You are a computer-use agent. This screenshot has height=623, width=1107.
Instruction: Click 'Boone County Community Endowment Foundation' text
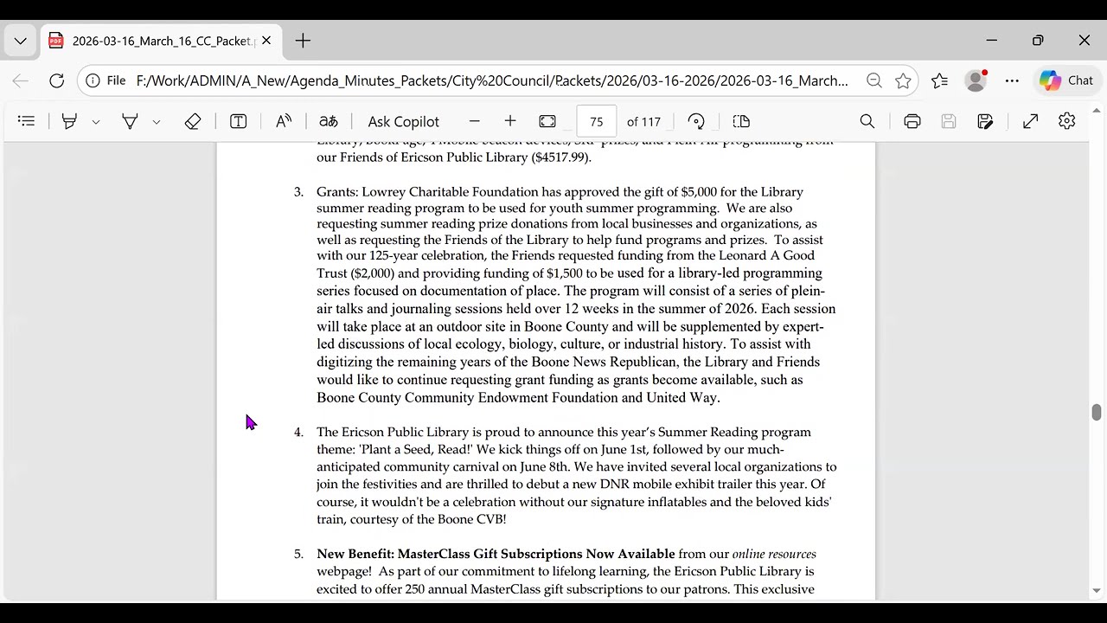coord(467,398)
